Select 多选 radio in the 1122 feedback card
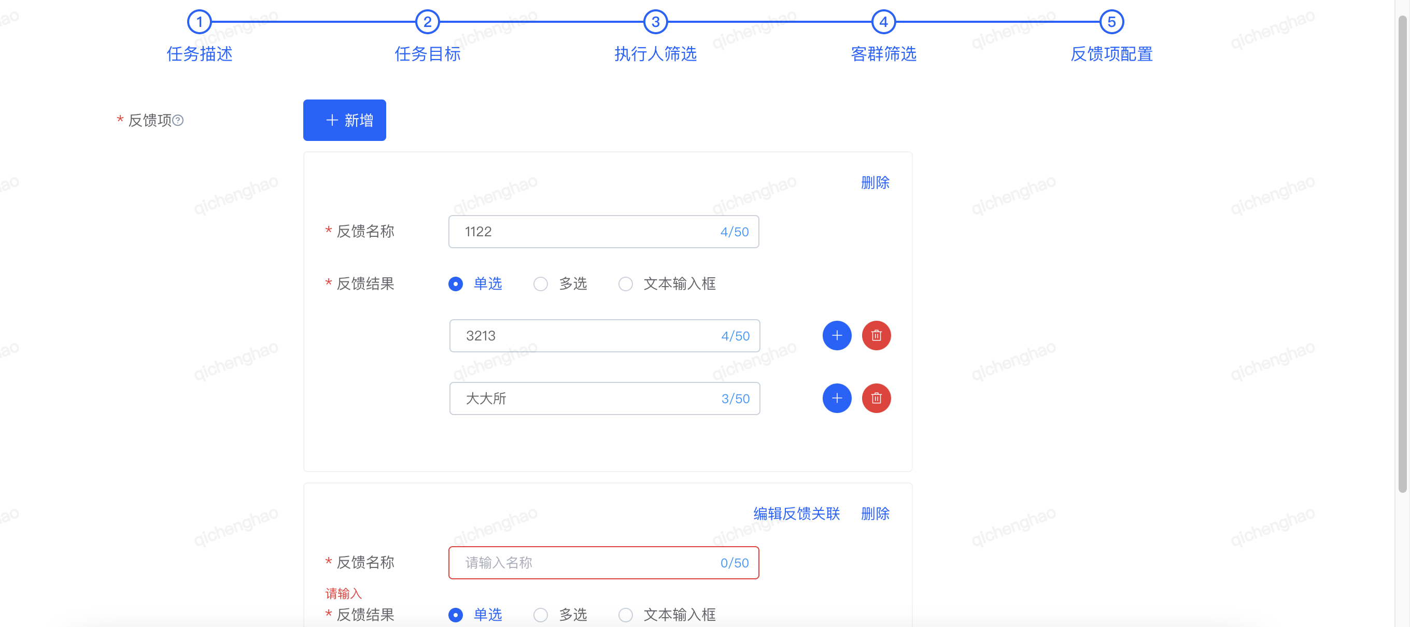The image size is (1410, 627). pos(540,284)
